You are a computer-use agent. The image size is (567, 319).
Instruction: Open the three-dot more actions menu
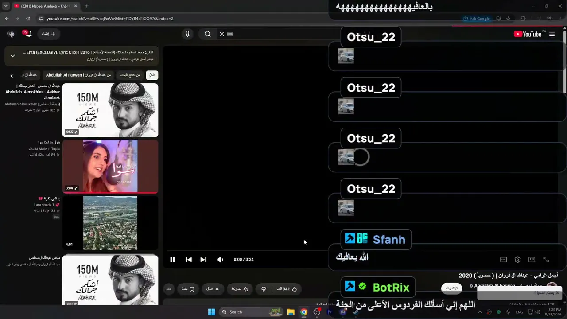[x=169, y=289]
